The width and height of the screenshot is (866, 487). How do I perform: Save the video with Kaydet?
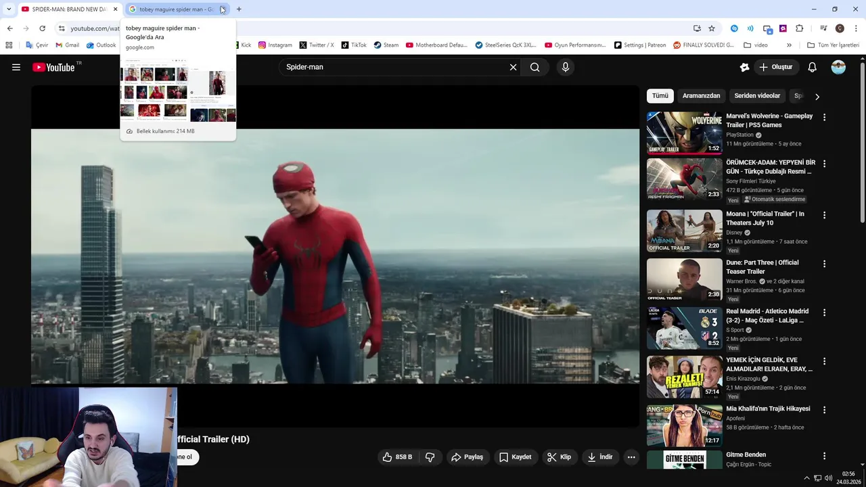coord(515,457)
